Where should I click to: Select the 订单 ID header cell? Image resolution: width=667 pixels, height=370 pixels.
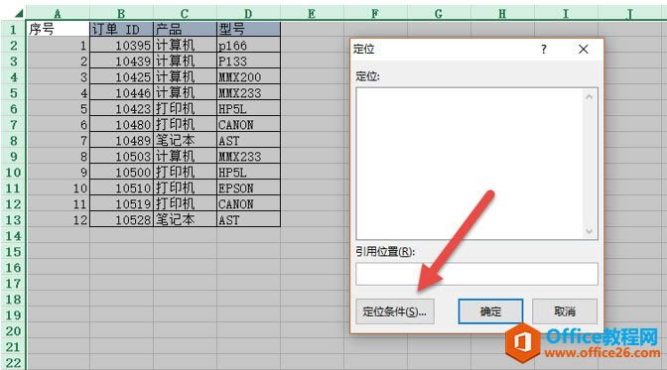[x=121, y=29]
